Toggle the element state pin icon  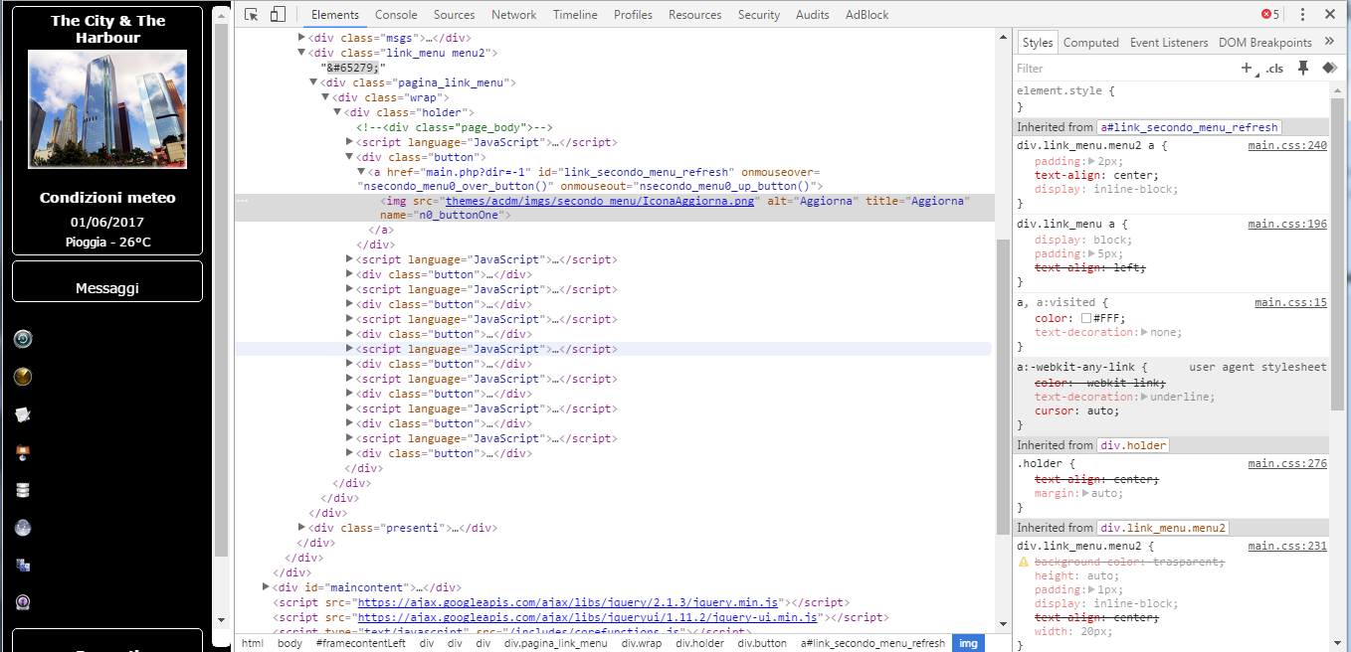pyautogui.click(x=1303, y=68)
